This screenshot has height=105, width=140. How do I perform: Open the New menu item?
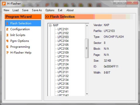[6, 10]
